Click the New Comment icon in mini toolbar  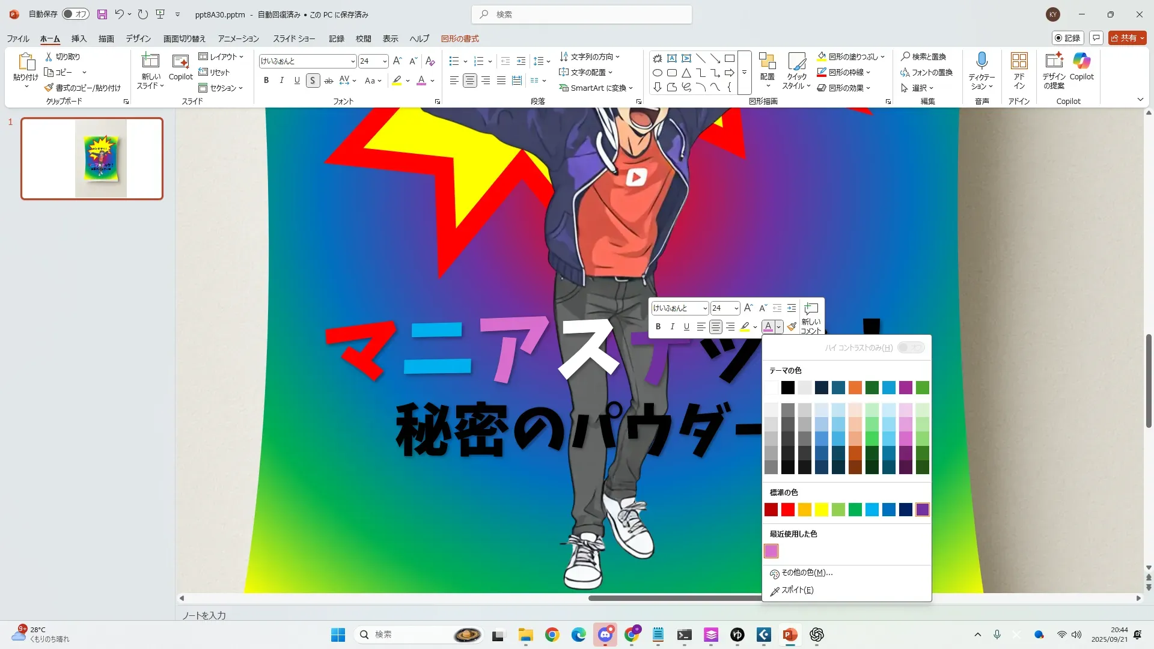[x=811, y=309]
